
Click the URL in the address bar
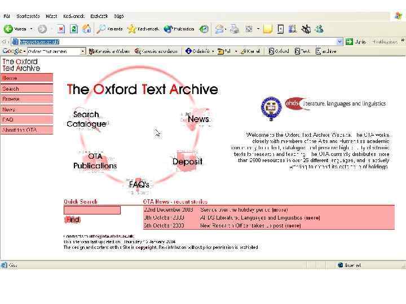(39, 42)
